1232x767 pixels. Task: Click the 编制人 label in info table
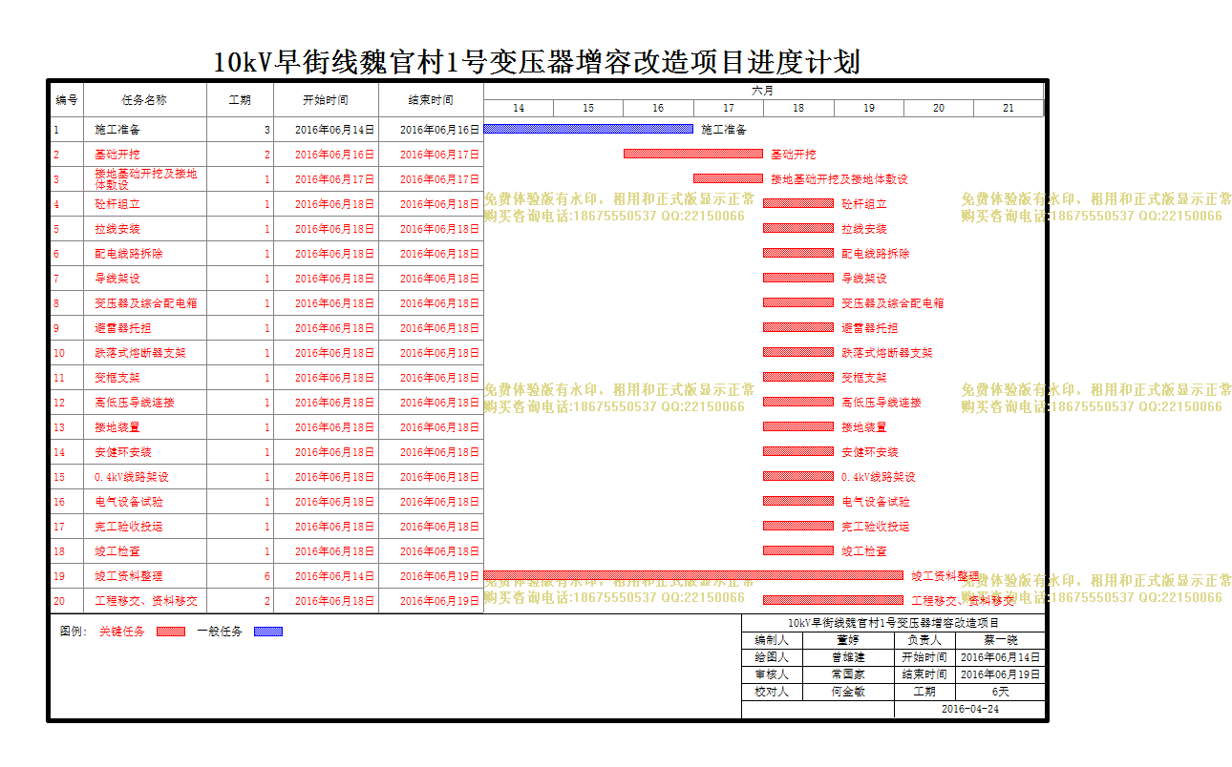pos(772,640)
